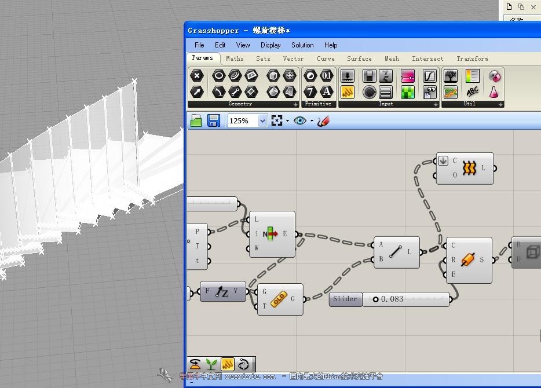
Task: Save document with blue floppy icon
Action: click(x=214, y=120)
